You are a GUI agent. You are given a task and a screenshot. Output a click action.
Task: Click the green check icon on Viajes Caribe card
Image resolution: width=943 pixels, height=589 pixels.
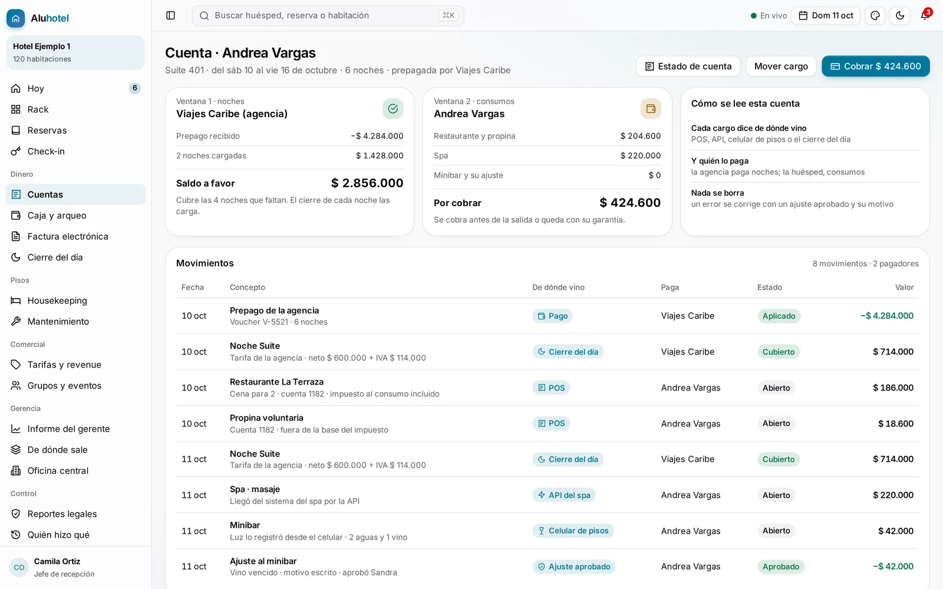pos(393,108)
